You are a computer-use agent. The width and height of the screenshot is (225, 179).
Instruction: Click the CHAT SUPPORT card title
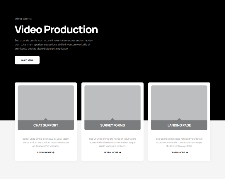46,125
